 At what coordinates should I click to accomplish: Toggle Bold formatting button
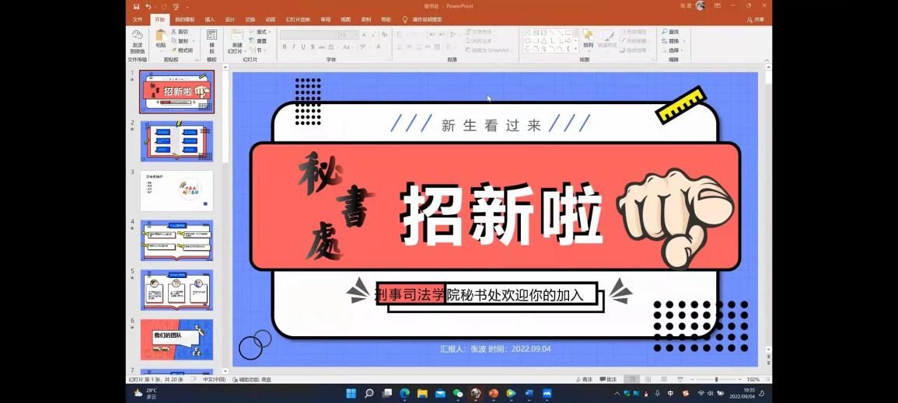[x=285, y=47]
